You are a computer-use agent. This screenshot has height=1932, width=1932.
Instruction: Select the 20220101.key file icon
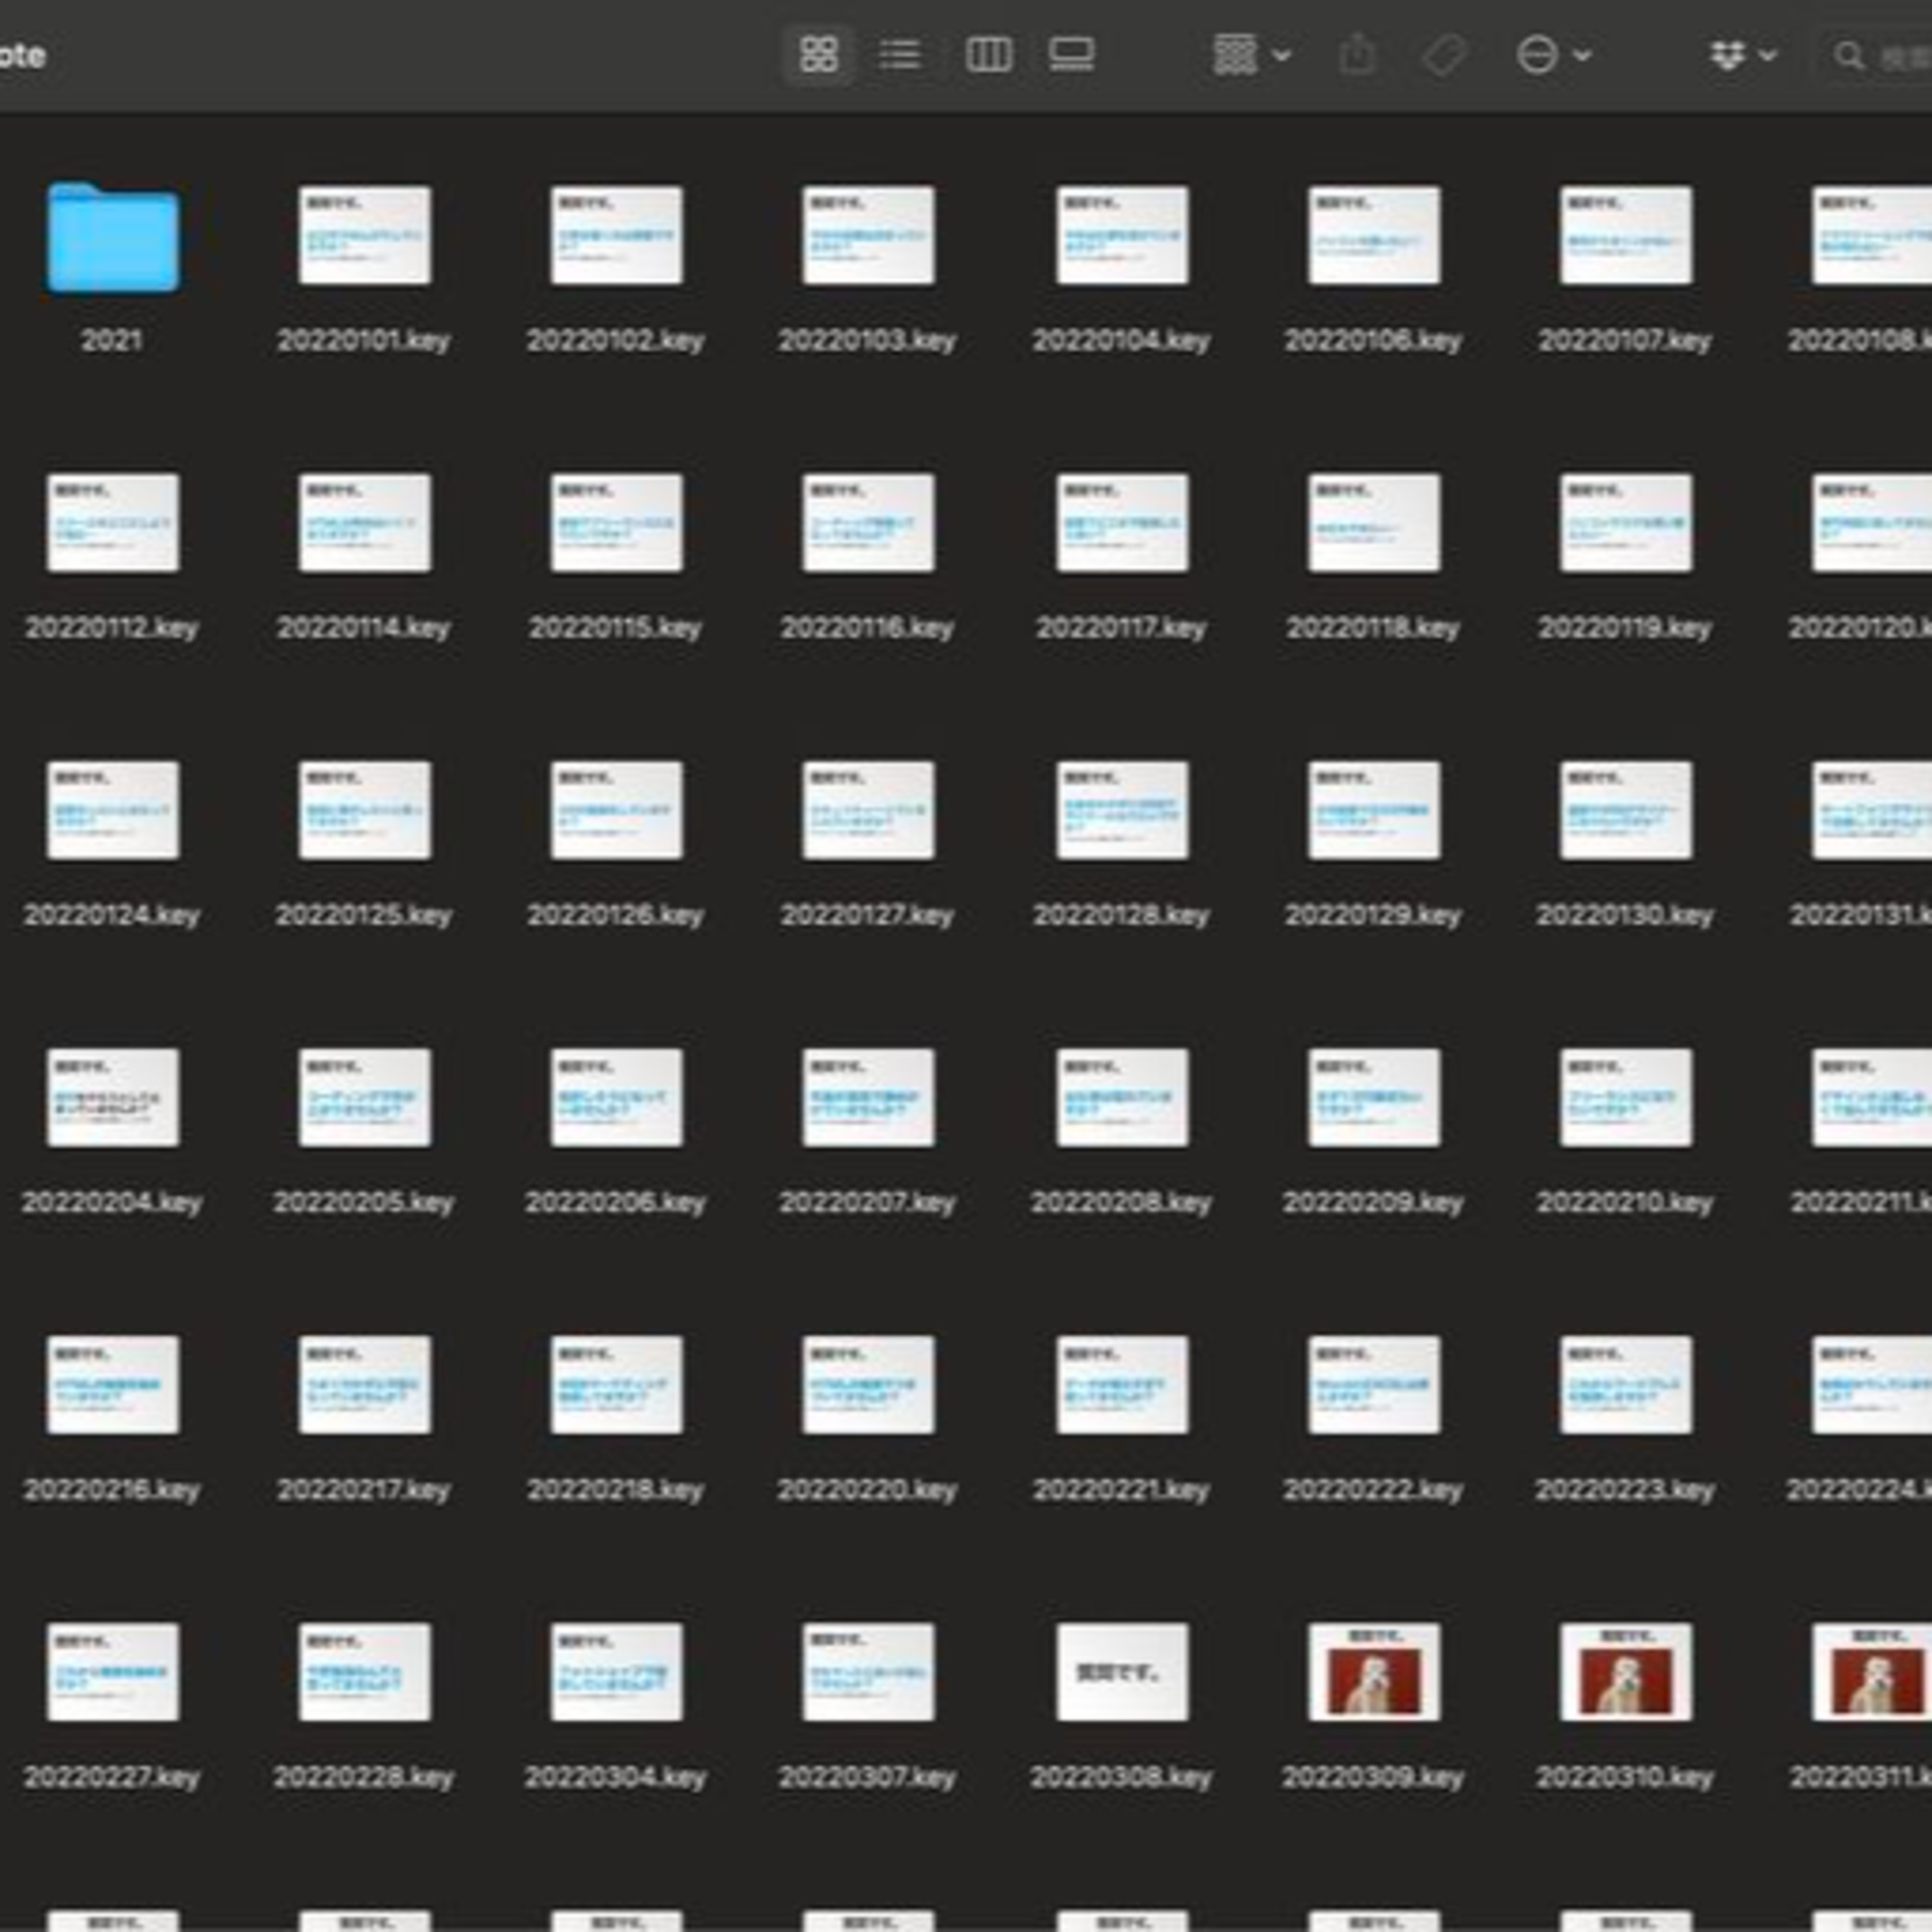365,235
